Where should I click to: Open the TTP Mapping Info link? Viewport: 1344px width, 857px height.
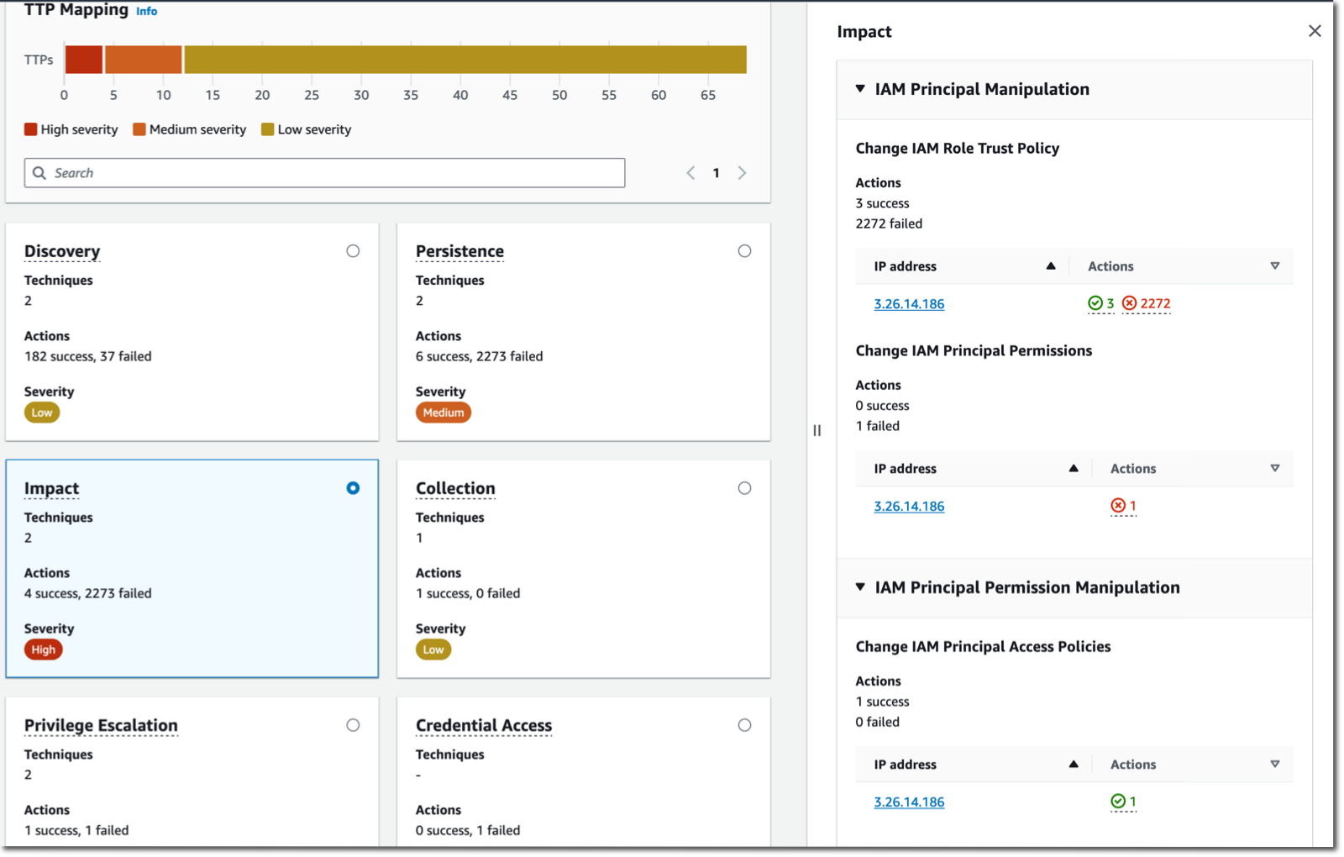point(146,11)
